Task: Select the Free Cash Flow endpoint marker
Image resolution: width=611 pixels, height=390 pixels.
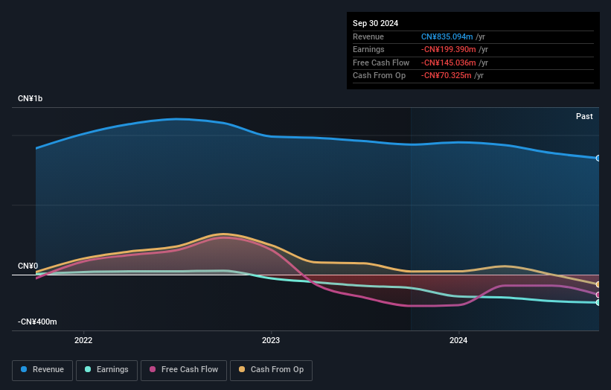Action: click(x=598, y=295)
